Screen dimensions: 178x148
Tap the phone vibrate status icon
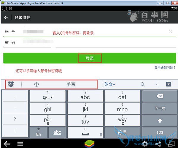[x=10, y=8]
